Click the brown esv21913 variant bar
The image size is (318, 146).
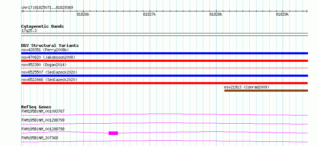(266, 91)
